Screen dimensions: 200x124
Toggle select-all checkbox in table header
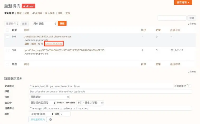pos(7,30)
